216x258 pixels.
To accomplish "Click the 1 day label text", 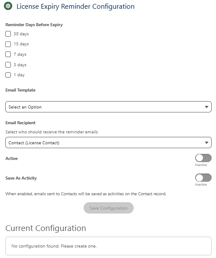I will point(19,75).
